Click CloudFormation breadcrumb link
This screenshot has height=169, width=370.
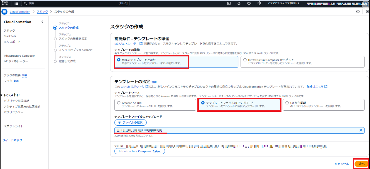[20, 12]
